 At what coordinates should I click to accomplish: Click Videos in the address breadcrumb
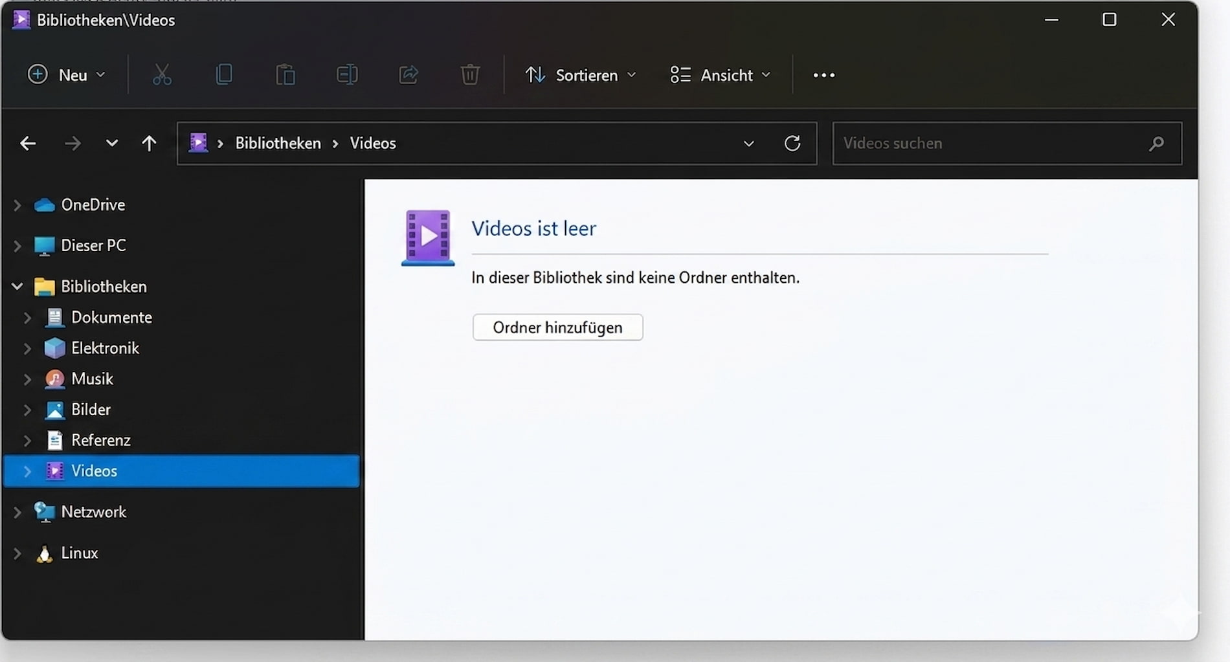[x=373, y=143]
